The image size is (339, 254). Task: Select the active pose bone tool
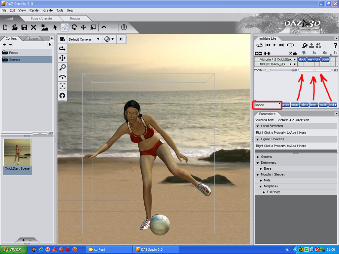(65, 27)
